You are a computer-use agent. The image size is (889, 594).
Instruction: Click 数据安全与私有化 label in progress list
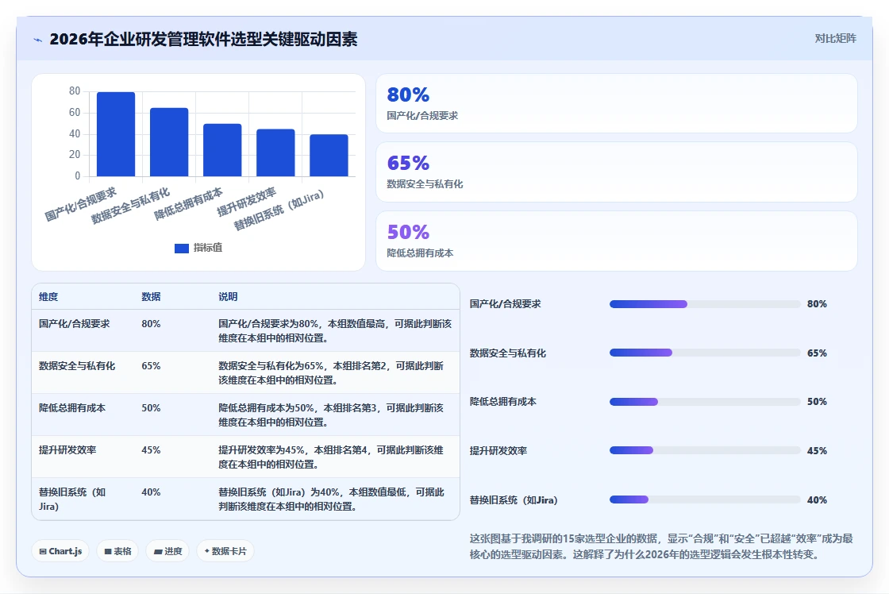[x=508, y=353]
